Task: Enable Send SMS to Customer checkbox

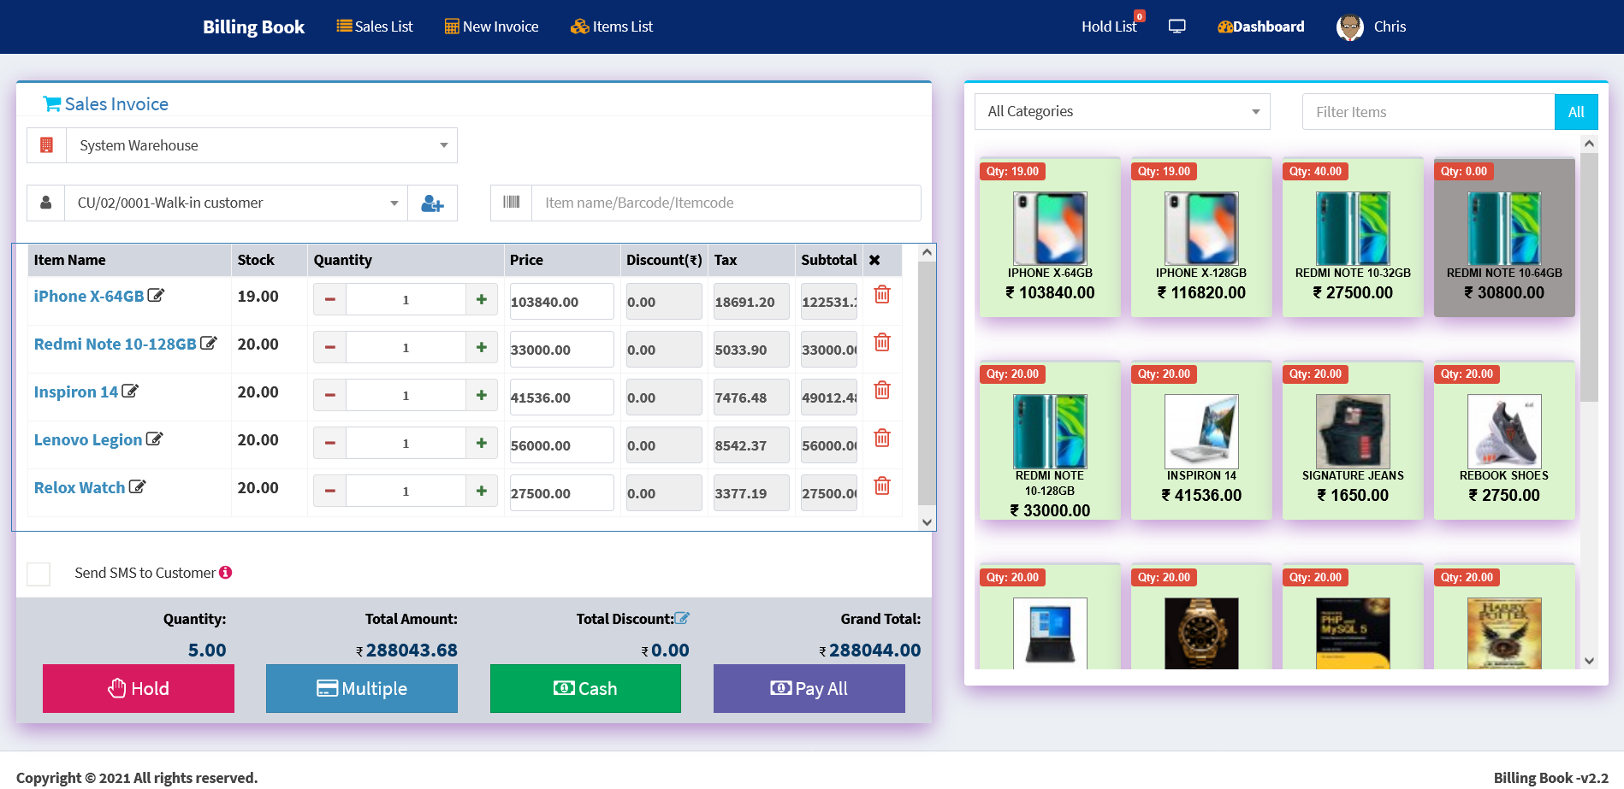Action: [39, 574]
